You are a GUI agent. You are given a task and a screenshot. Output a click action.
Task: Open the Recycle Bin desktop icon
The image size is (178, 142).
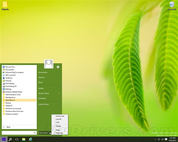172,6
